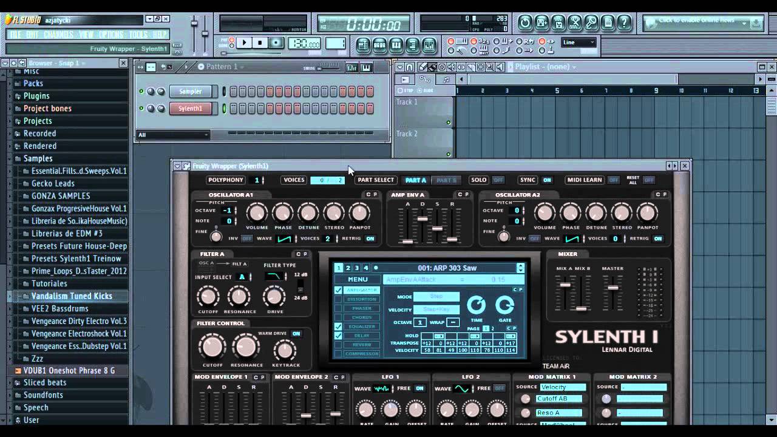Open the Piano Roll toolbar icon
Image resolution: width=777 pixels, height=437 pixels.
(x=396, y=44)
